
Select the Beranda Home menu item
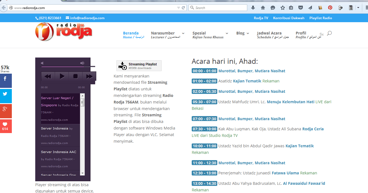coord(133,35)
